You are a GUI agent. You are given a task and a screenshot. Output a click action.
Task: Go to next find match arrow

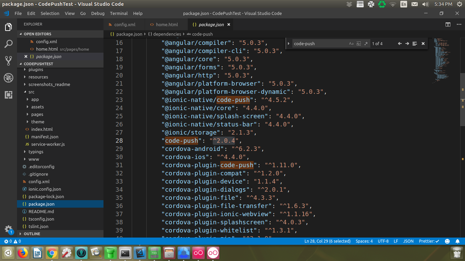[407, 43]
